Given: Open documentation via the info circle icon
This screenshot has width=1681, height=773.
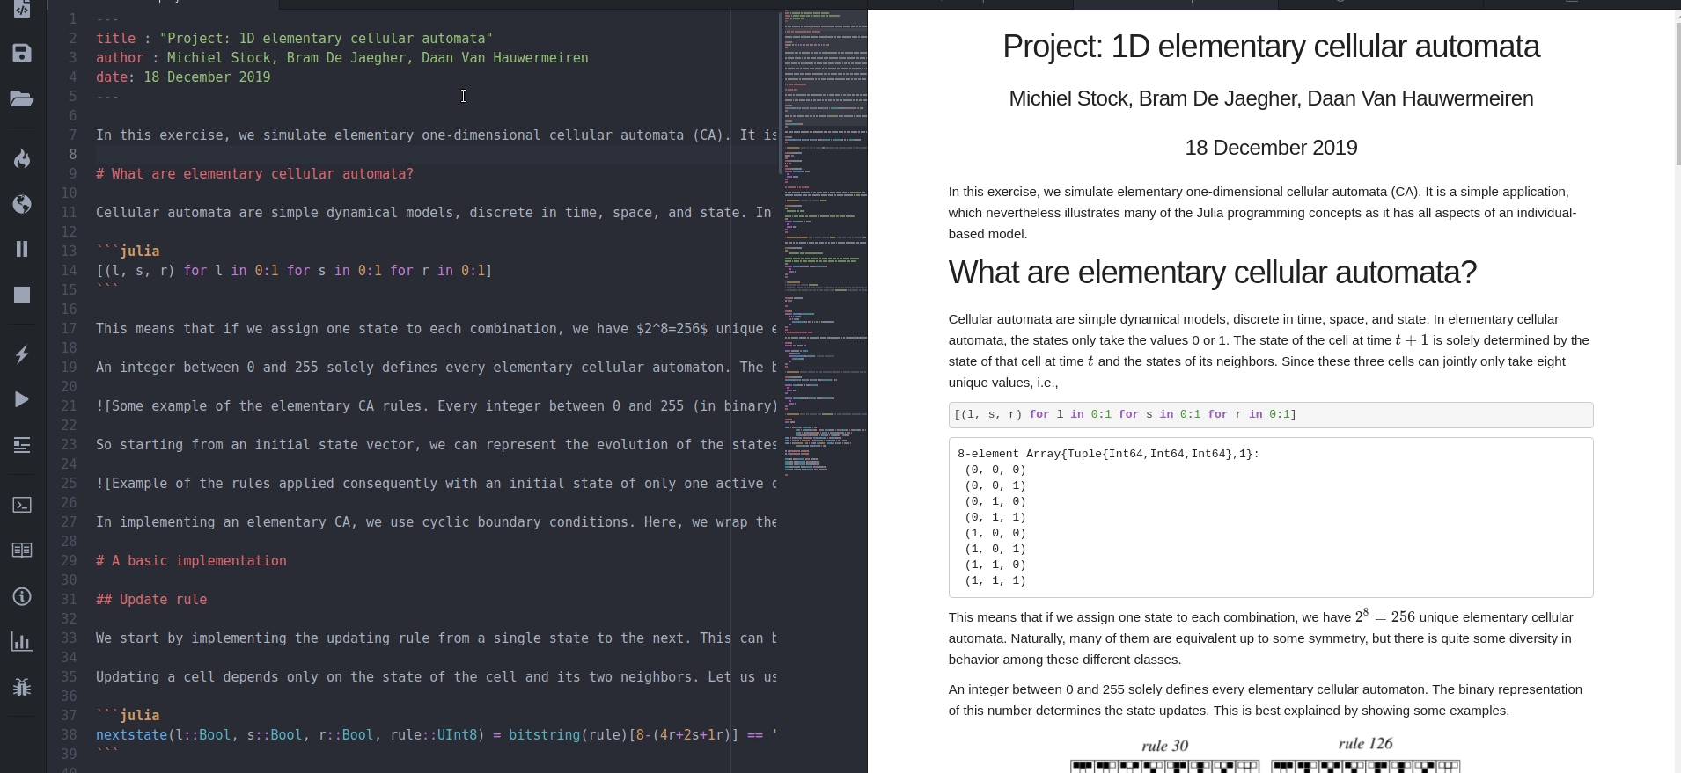Looking at the screenshot, I should [x=22, y=596].
